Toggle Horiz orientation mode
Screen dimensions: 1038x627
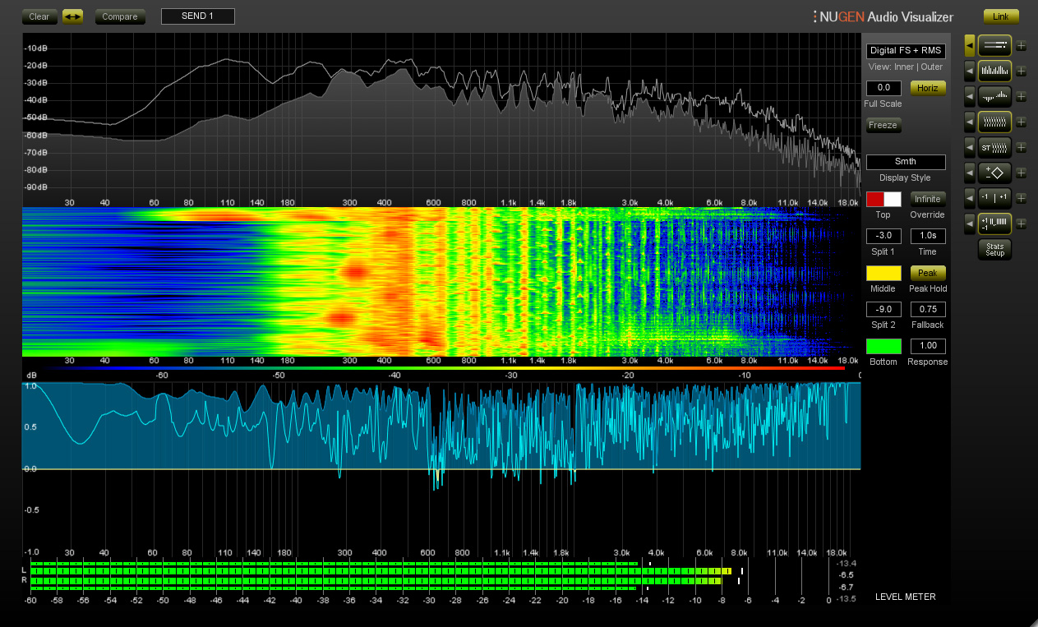point(927,87)
